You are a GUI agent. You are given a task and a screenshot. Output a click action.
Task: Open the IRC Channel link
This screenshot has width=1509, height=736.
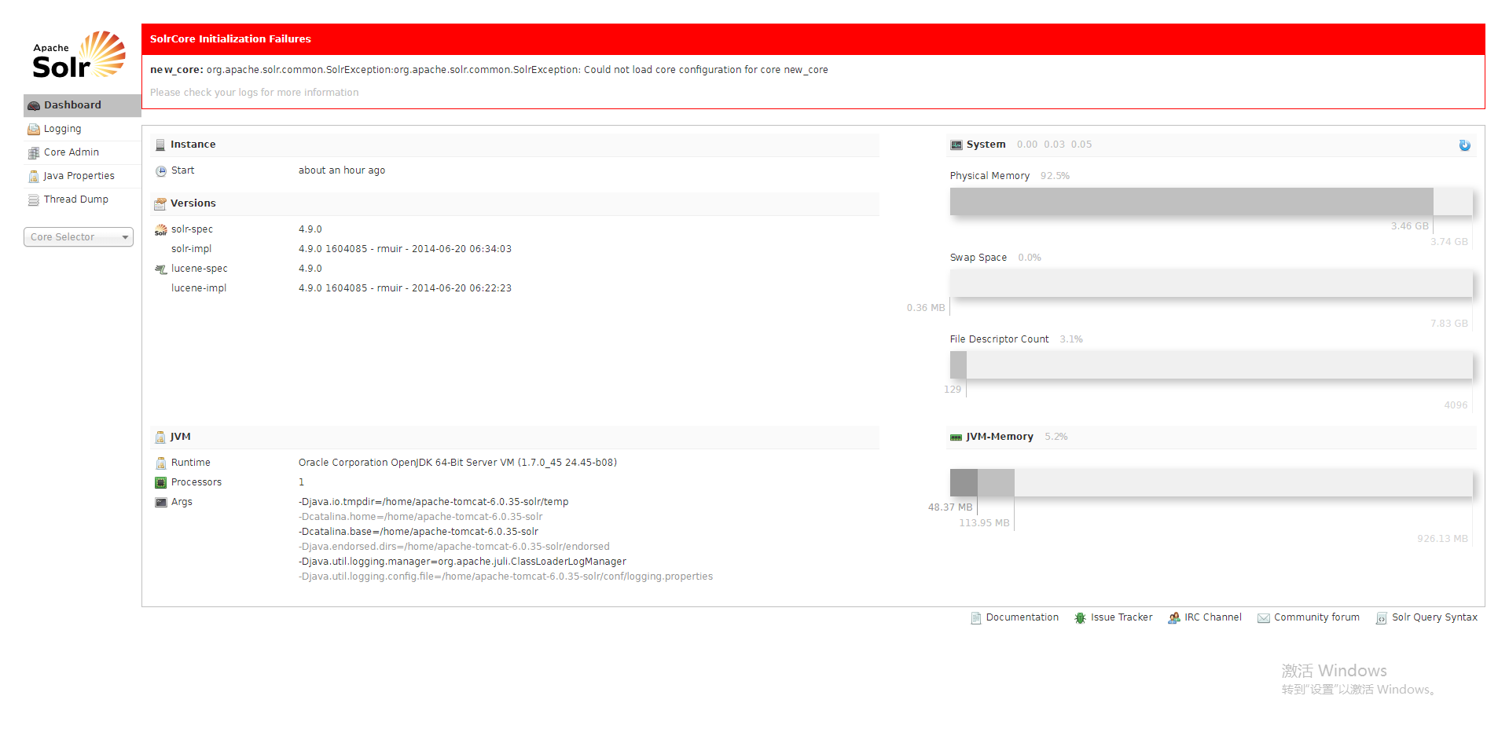[1213, 617]
